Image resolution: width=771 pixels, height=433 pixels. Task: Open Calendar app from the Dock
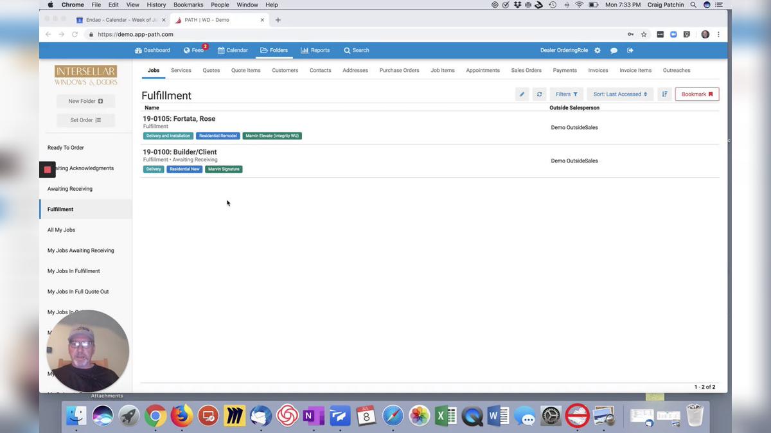click(366, 416)
